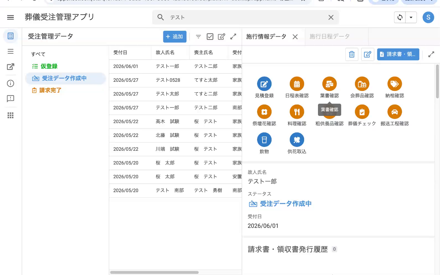Open the 葉書確認 action icon

pyautogui.click(x=330, y=84)
